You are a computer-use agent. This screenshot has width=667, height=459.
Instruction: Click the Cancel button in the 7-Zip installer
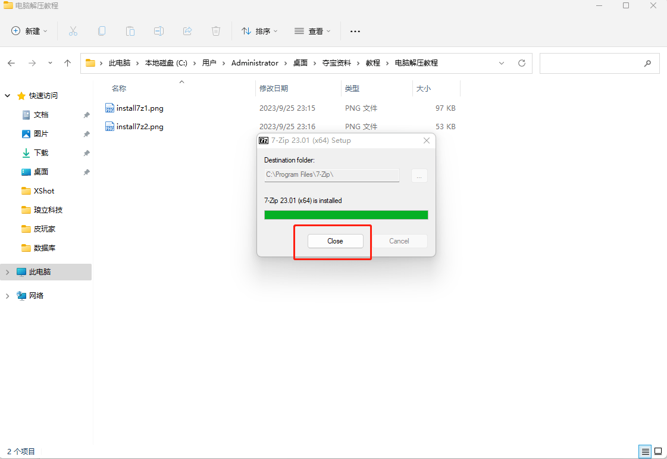pyautogui.click(x=399, y=241)
